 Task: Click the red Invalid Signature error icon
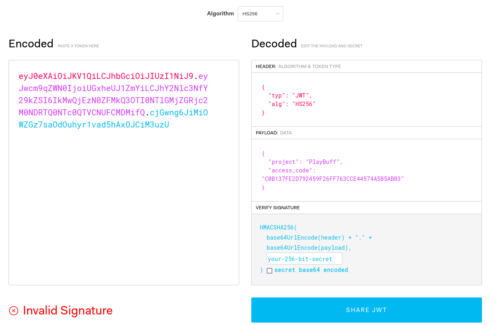14,310
